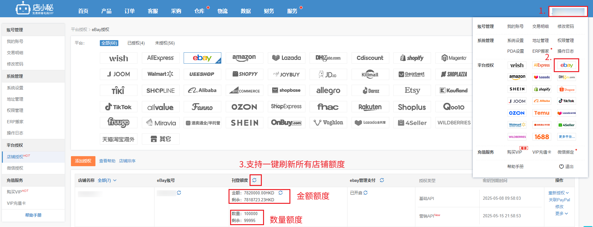Screen dimensions: 593x227
Task: Open 微信绑定 in dropdown panel
Action: pos(566,152)
